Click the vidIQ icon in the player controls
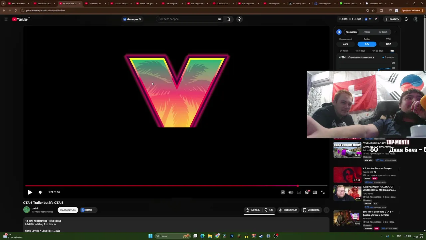426x240 pixels. (x=283, y=192)
